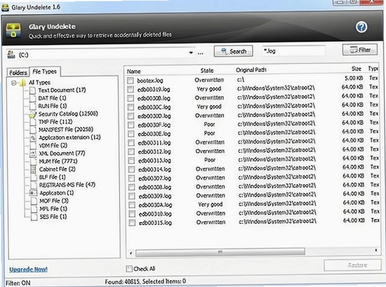Tick the checkbox for edb0030C.log

coord(131,107)
